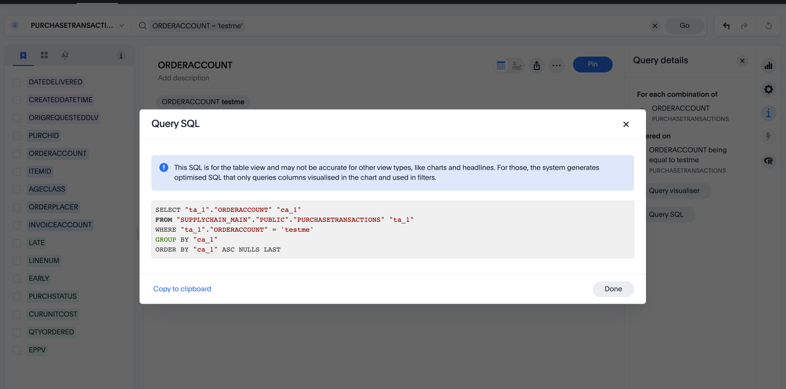Click the share answer icon

pos(537,65)
